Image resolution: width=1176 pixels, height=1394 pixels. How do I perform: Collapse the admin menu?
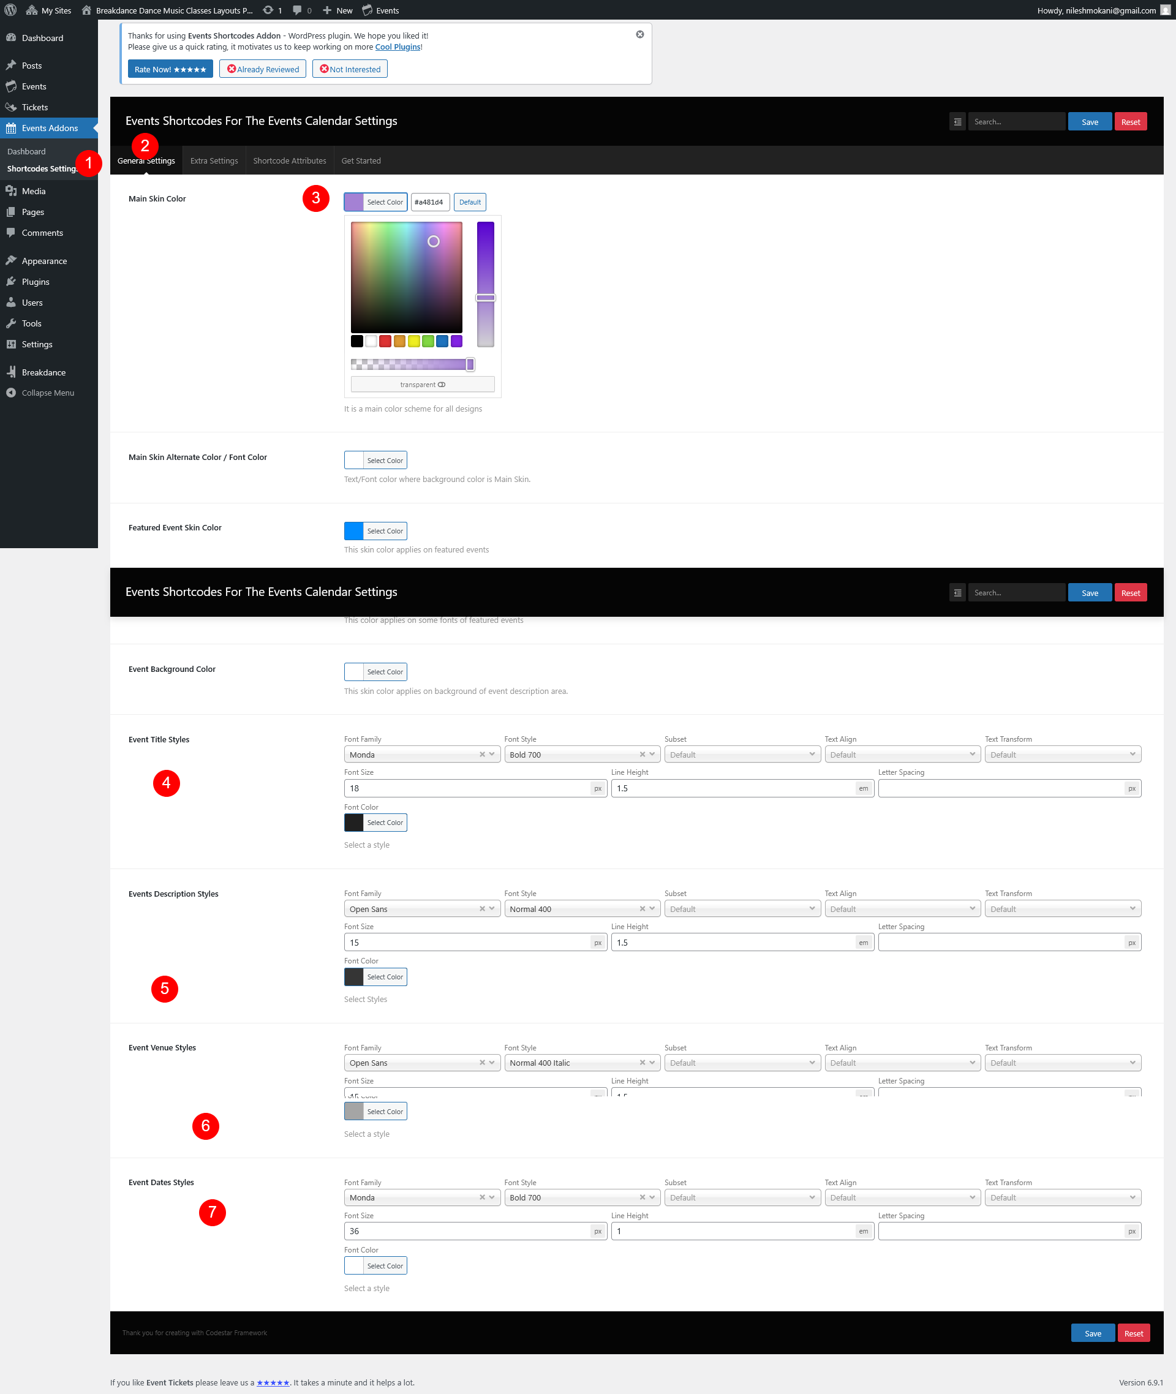click(x=47, y=393)
